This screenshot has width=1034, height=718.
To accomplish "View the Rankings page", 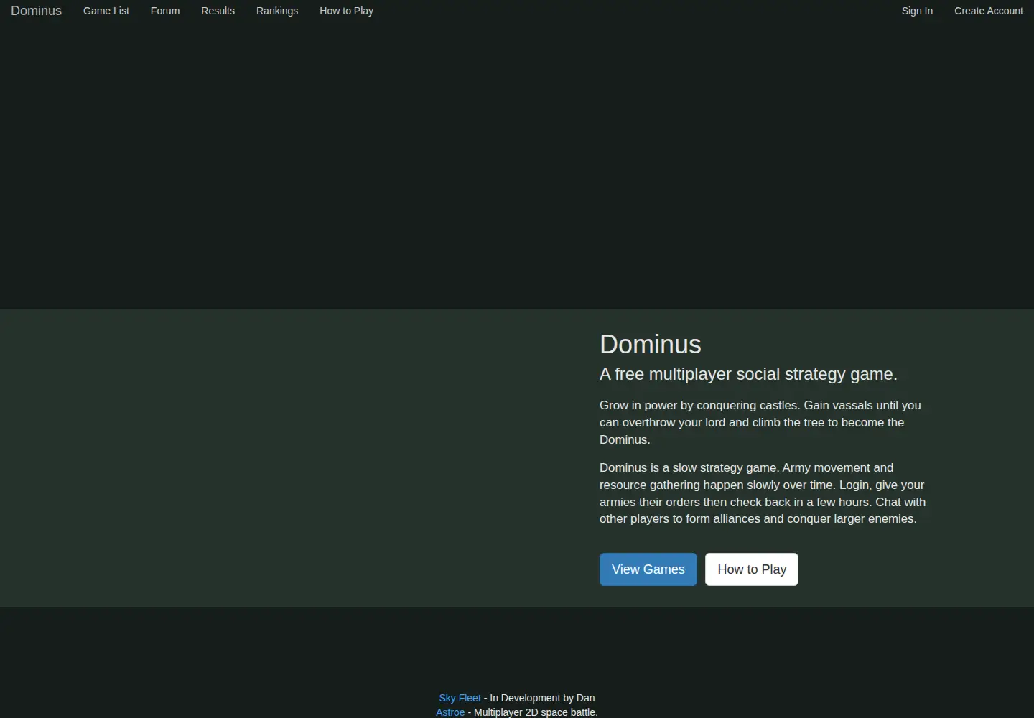I will (277, 11).
